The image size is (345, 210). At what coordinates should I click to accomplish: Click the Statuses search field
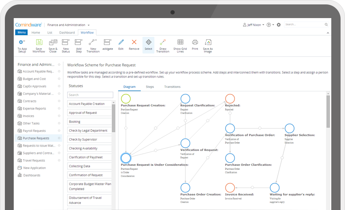tap(90, 95)
